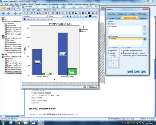This screenshot has height=125, width=156.
Task: Open Fill & Border tab
Action: (142, 14)
